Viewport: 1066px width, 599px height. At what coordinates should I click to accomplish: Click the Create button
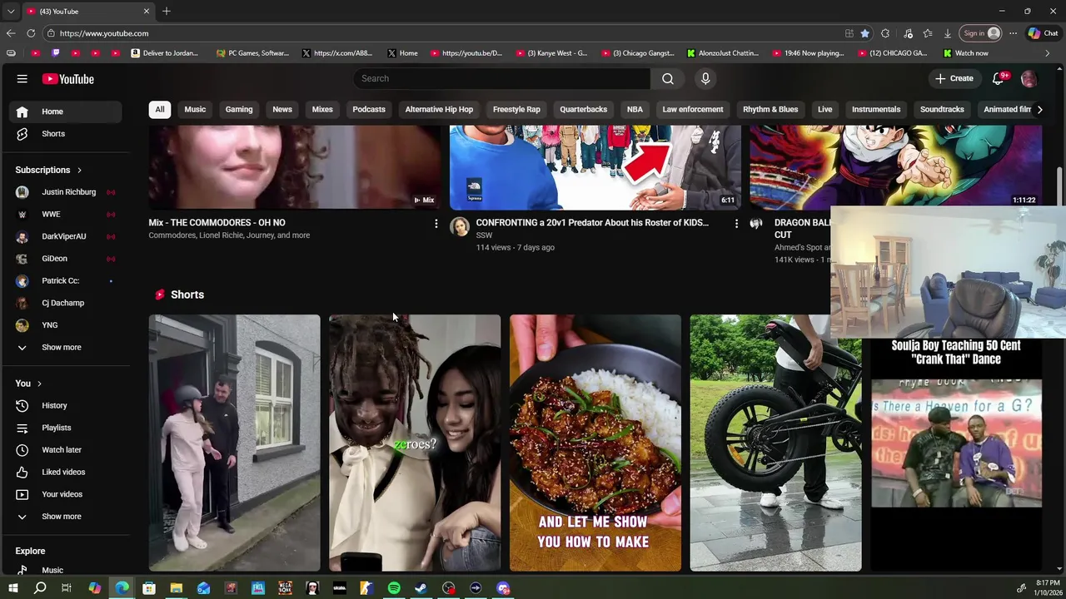(954, 78)
